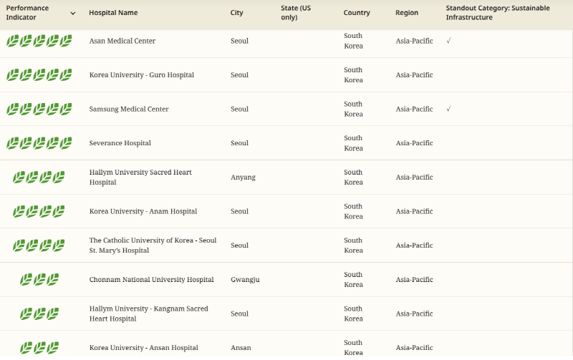Click five-leaf rating for Samsung Medical Center

click(39, 110)
